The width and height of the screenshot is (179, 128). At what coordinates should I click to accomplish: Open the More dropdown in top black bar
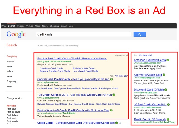[72, 26]
